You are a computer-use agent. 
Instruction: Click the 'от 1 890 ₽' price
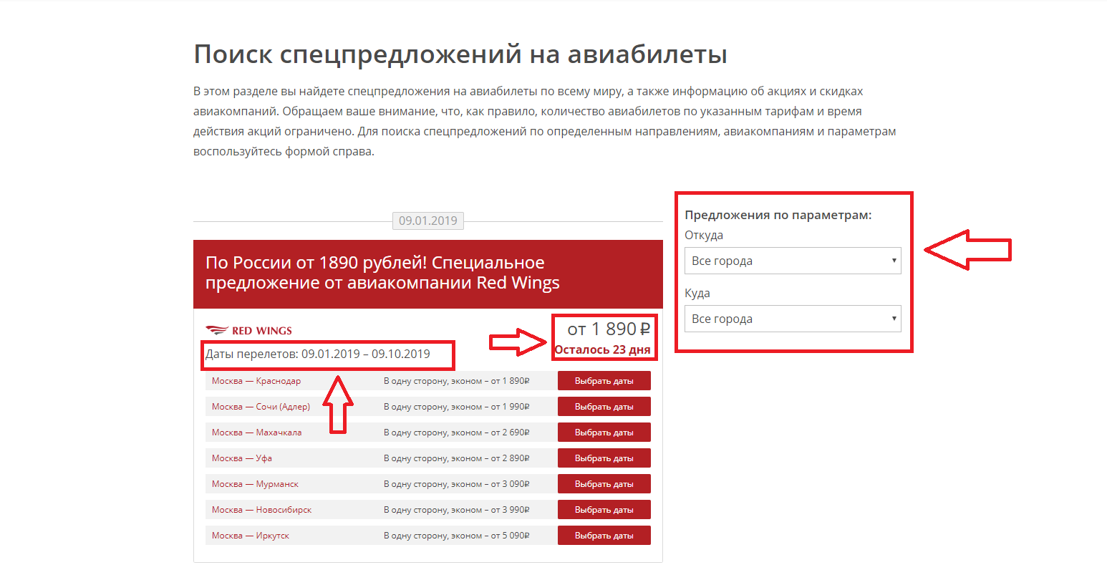tap(609, 329)
